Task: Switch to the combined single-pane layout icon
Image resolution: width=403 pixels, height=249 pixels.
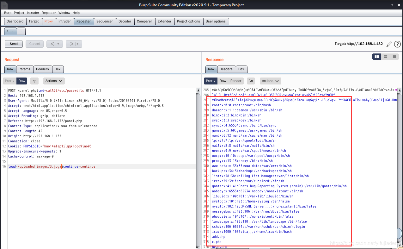Action: point(394,57)
